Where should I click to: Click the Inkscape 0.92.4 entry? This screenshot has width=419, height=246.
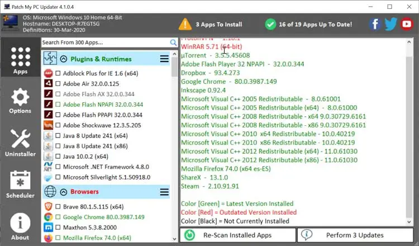coord(203,90)
